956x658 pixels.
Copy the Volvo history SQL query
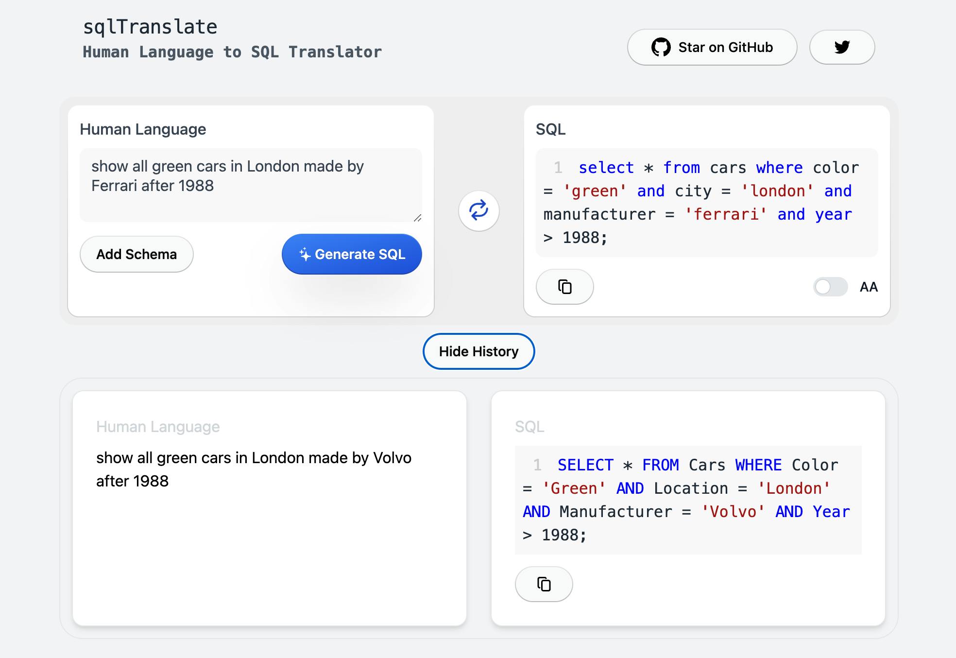pos(544,584)
